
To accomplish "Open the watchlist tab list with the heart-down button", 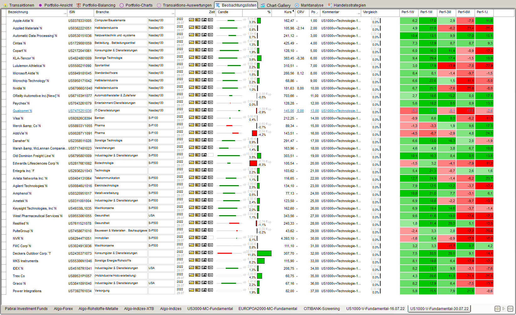I will click(x=510, y=309).
